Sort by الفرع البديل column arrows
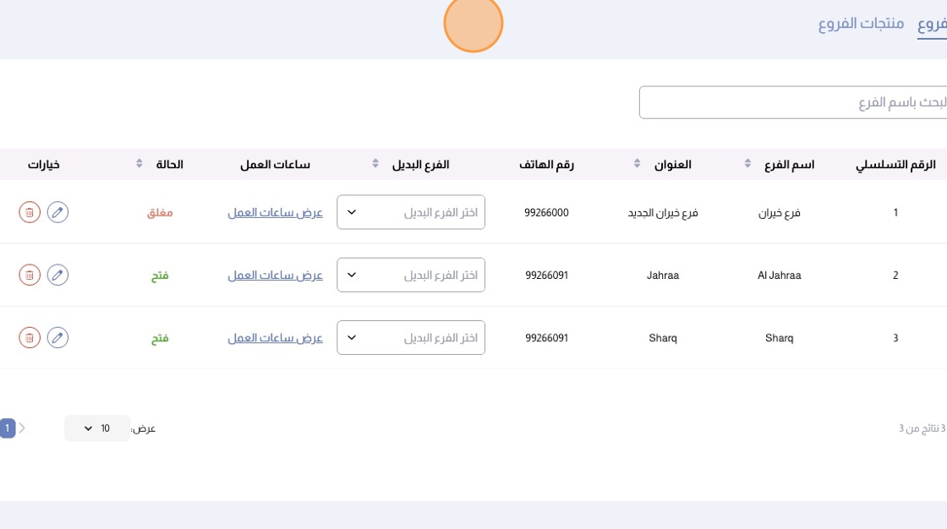Screen dimensions: 947x529 click(375, 164)
